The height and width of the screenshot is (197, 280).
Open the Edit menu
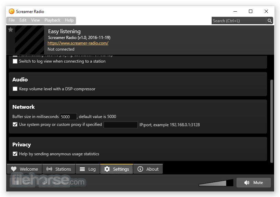pos(23,20)
